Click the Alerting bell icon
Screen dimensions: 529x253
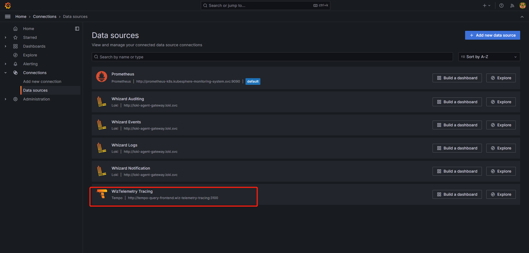click(15, 64)
